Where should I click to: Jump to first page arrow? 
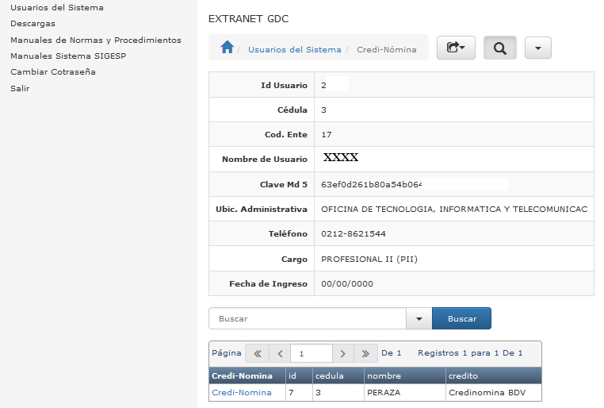tap(258, 353)
